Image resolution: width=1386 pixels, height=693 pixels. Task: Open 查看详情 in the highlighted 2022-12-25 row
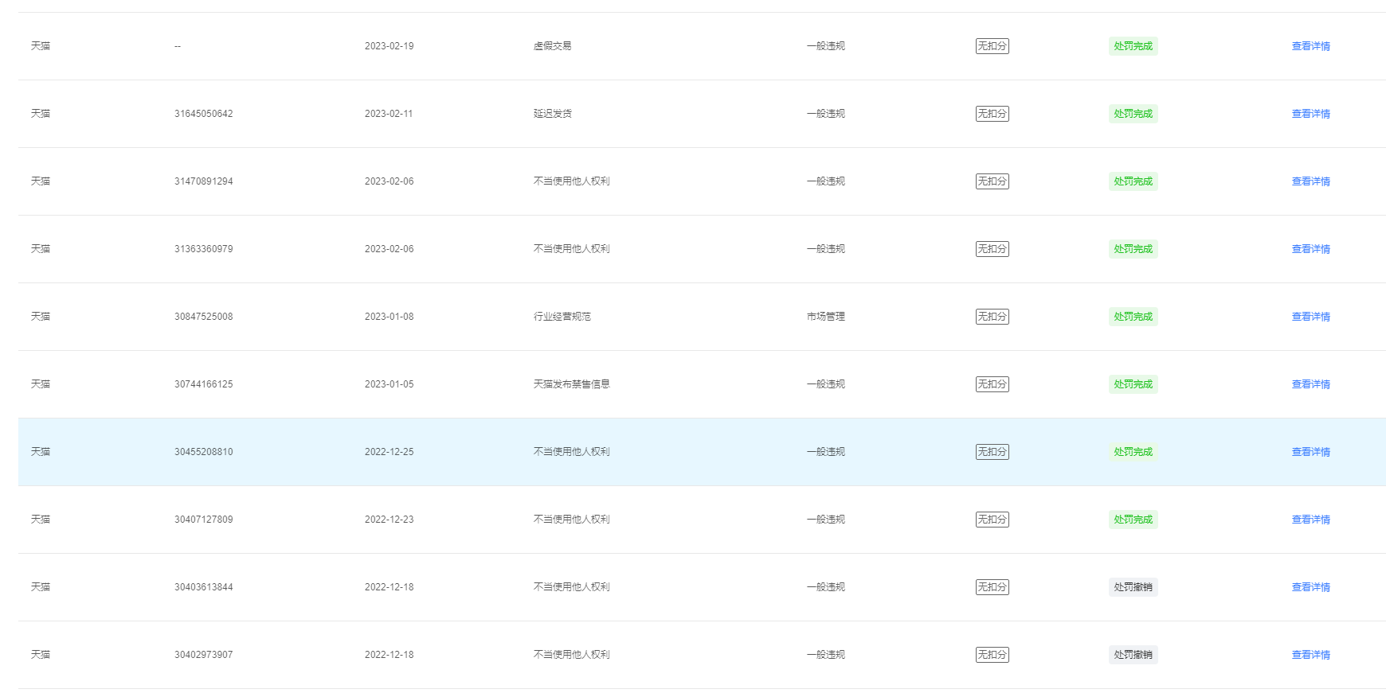pyautogui.click(x=1310, y=452)
